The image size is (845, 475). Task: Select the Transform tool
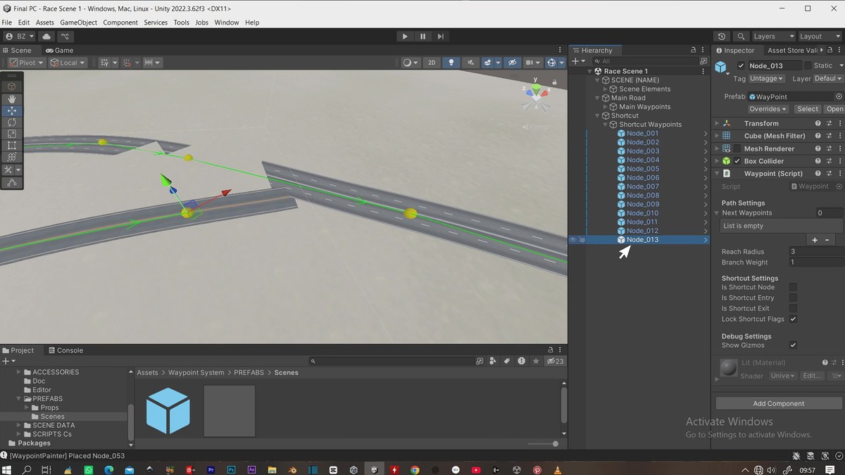click(12, 157)
